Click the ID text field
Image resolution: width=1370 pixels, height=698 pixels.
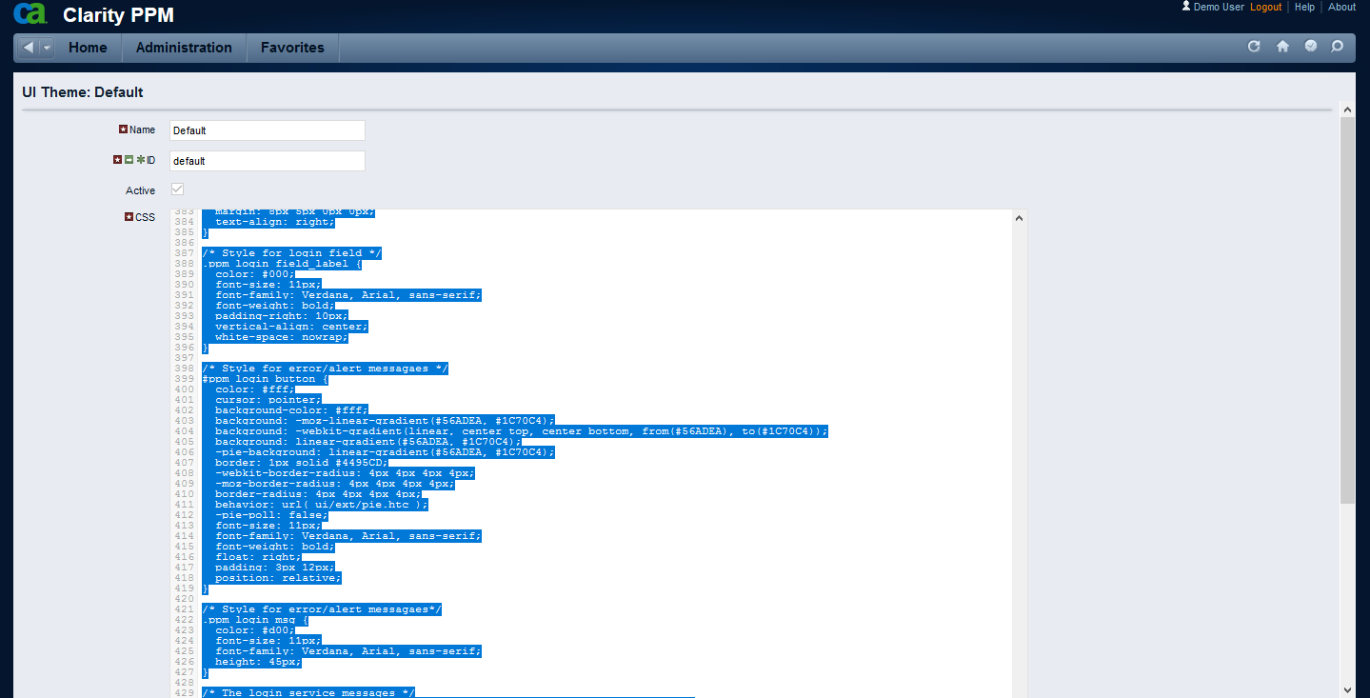[268, 161]
